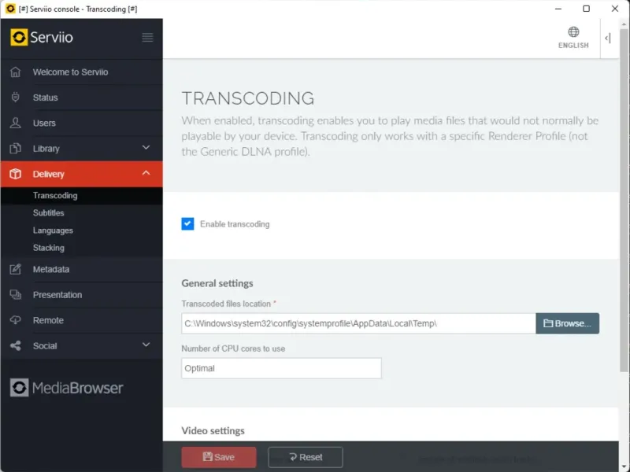Viewport: 630px width, 472px height.
Task: Open the Number of CPU cores dropdown
Action: click(x=281, y=368)
